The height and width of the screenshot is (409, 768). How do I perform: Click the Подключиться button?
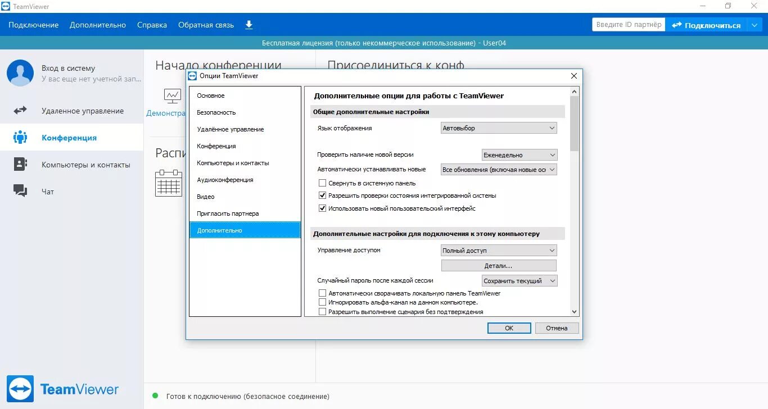(x=706, y=25)
